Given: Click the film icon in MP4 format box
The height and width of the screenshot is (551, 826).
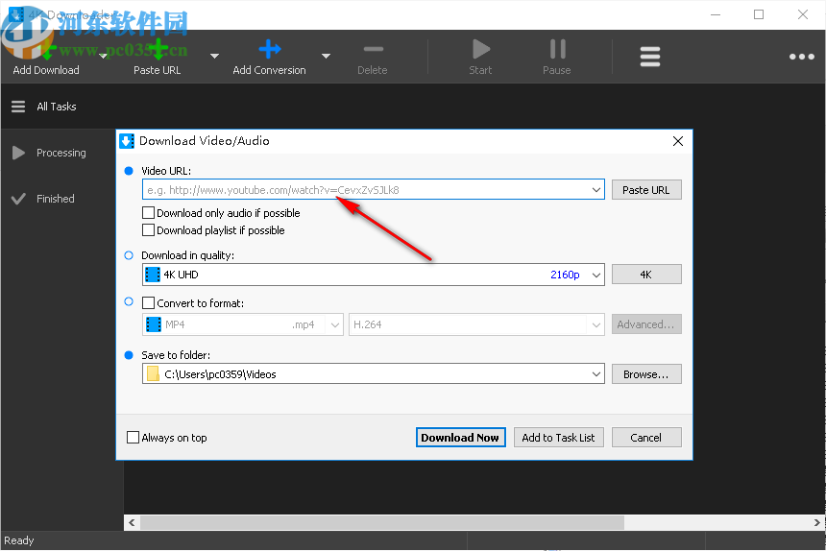Looking at the screenshot, I should click(154, 324).
